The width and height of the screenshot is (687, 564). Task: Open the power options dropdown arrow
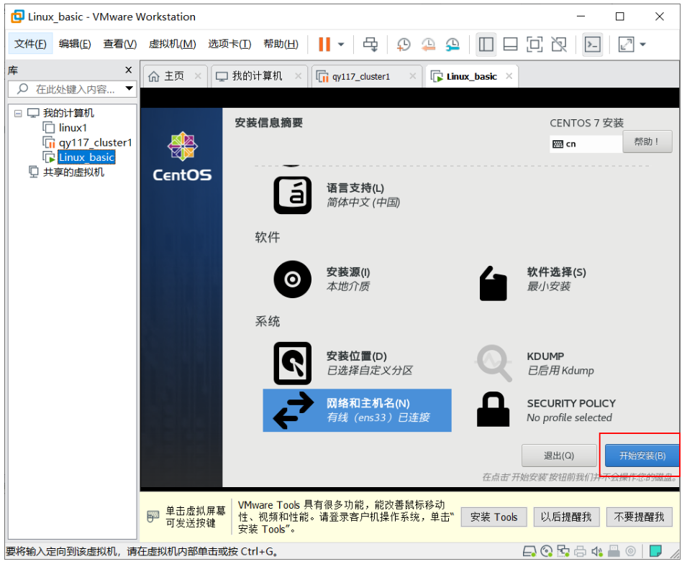(x=341, y=45)
